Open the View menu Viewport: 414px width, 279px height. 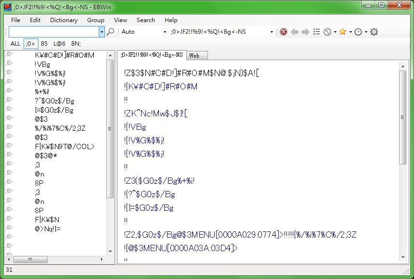[x=120, y=20]
